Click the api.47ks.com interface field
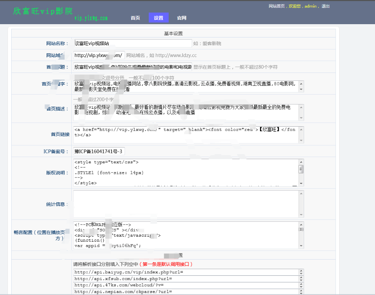The width and height of the screenshot is (375, 295). [x=185, y=285]
